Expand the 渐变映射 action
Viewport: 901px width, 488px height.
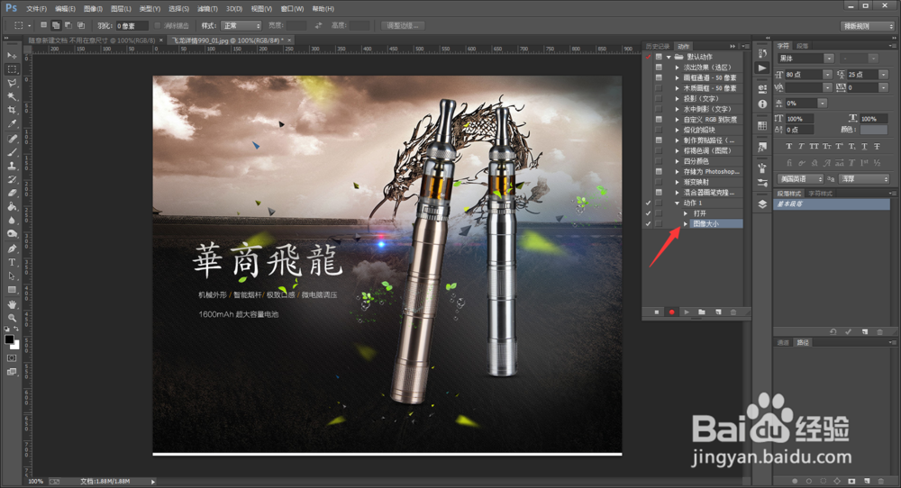[x=678, y=182]
